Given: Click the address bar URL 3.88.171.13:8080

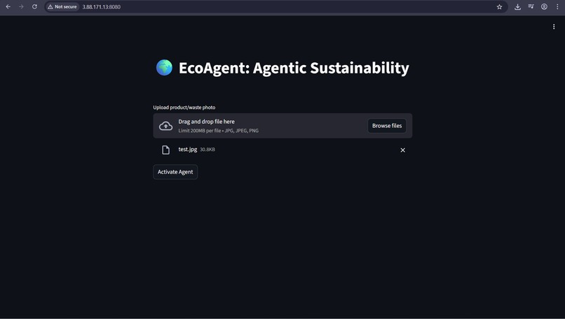Looking at the screenshot, I should click(x=101, y=7).
